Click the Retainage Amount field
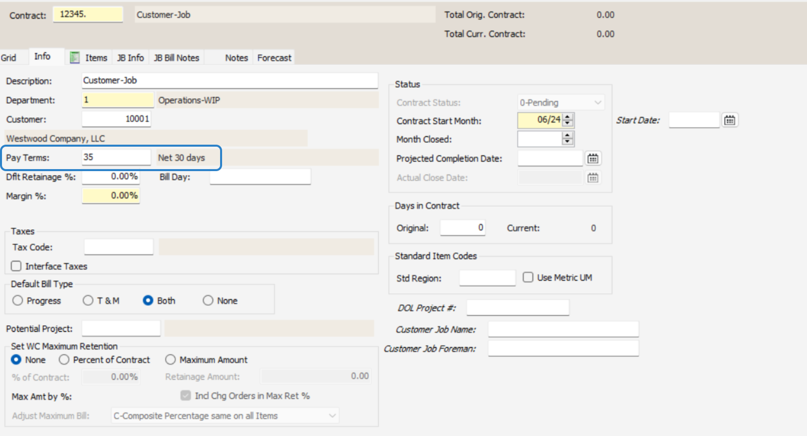 [316, 376]
